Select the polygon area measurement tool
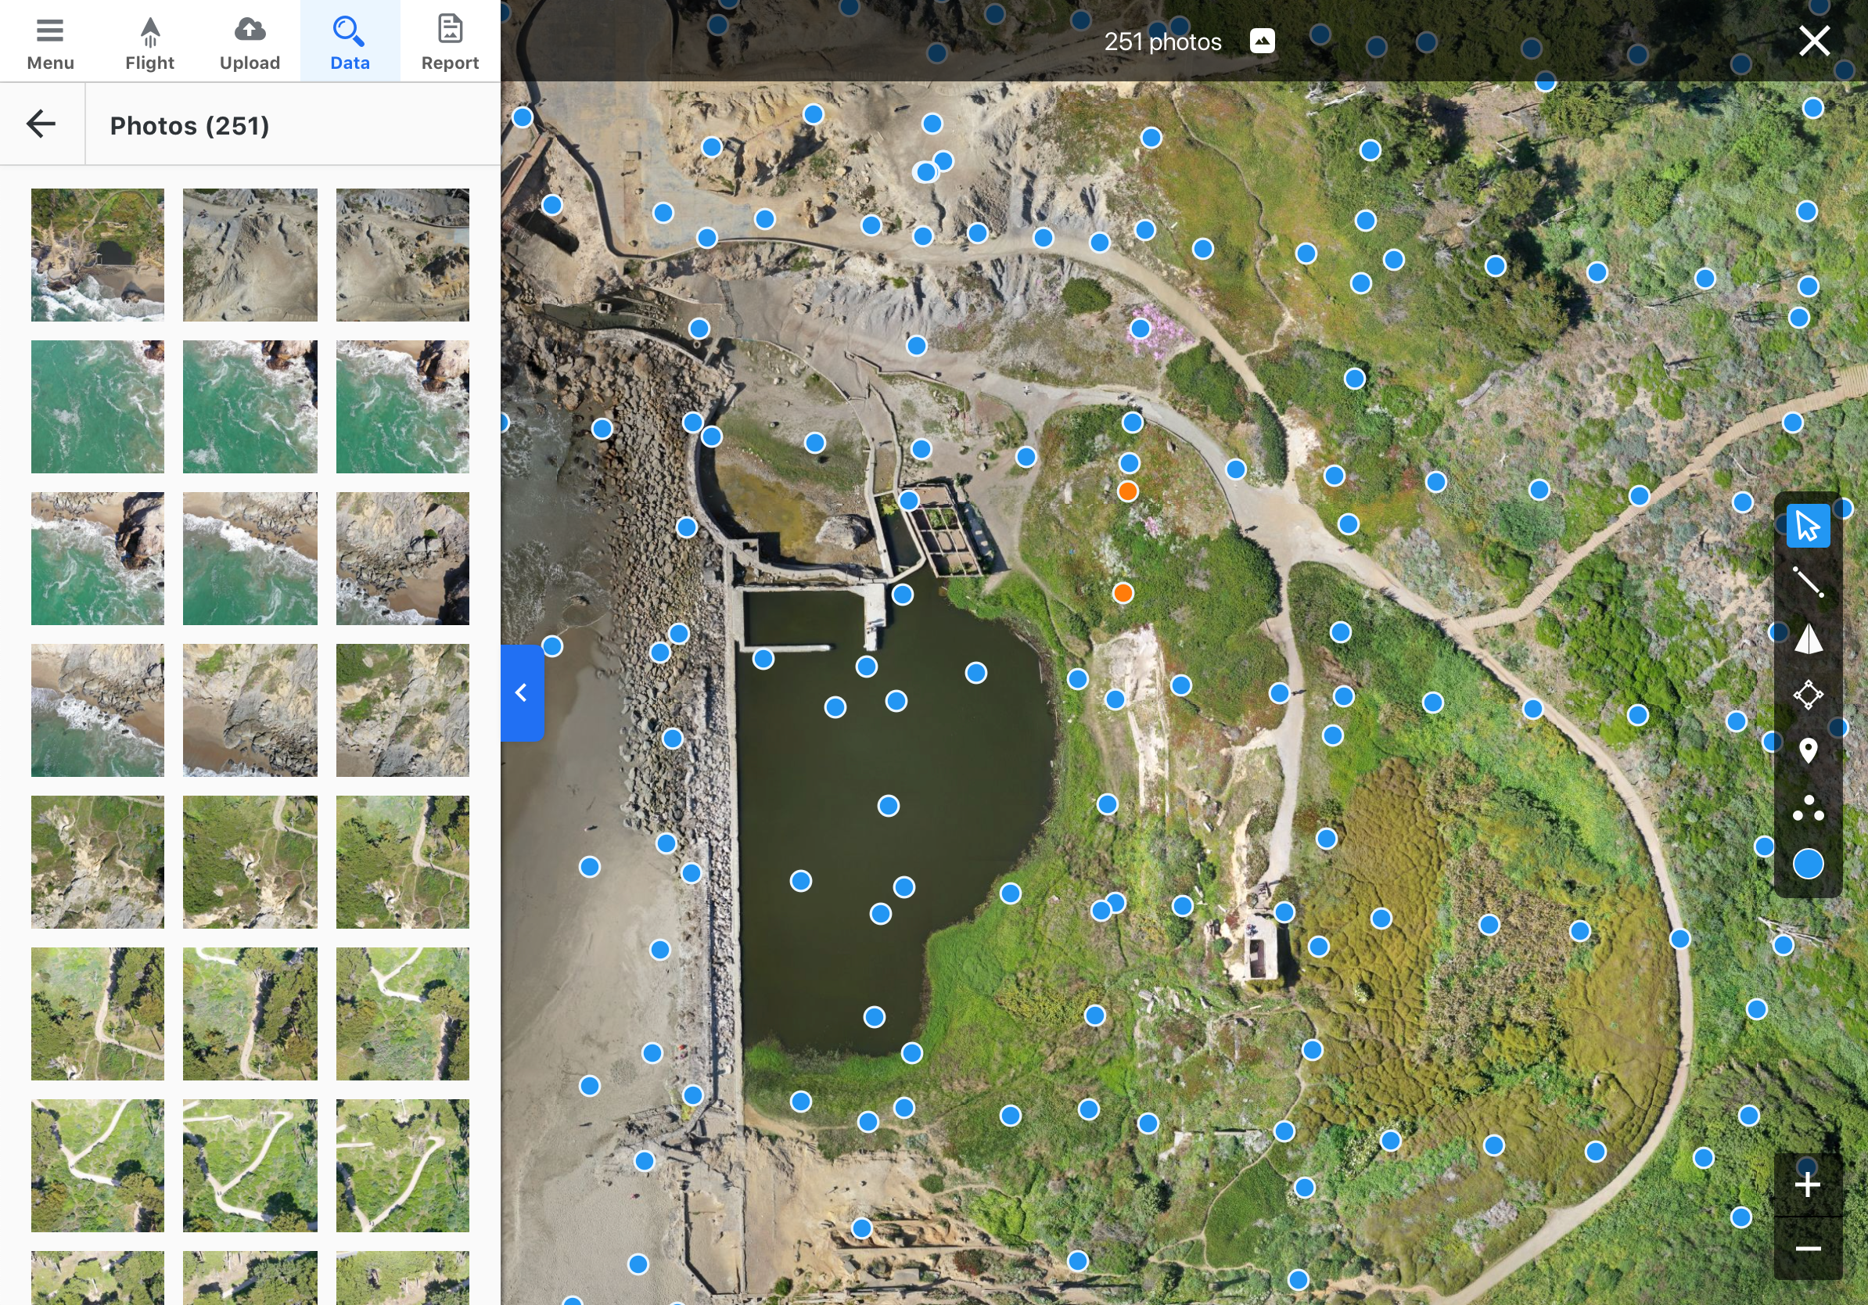1868x1305 pixels. pos(1807,695)
